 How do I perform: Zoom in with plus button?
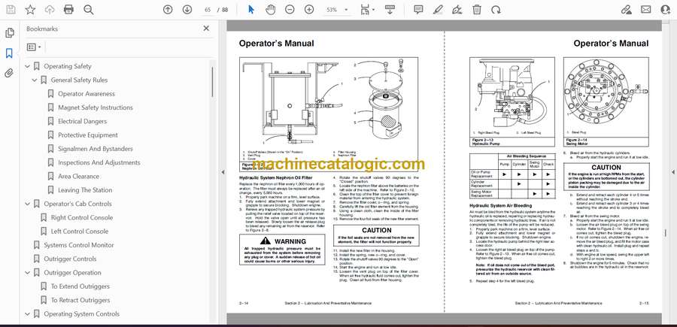[x=309, y=10]
